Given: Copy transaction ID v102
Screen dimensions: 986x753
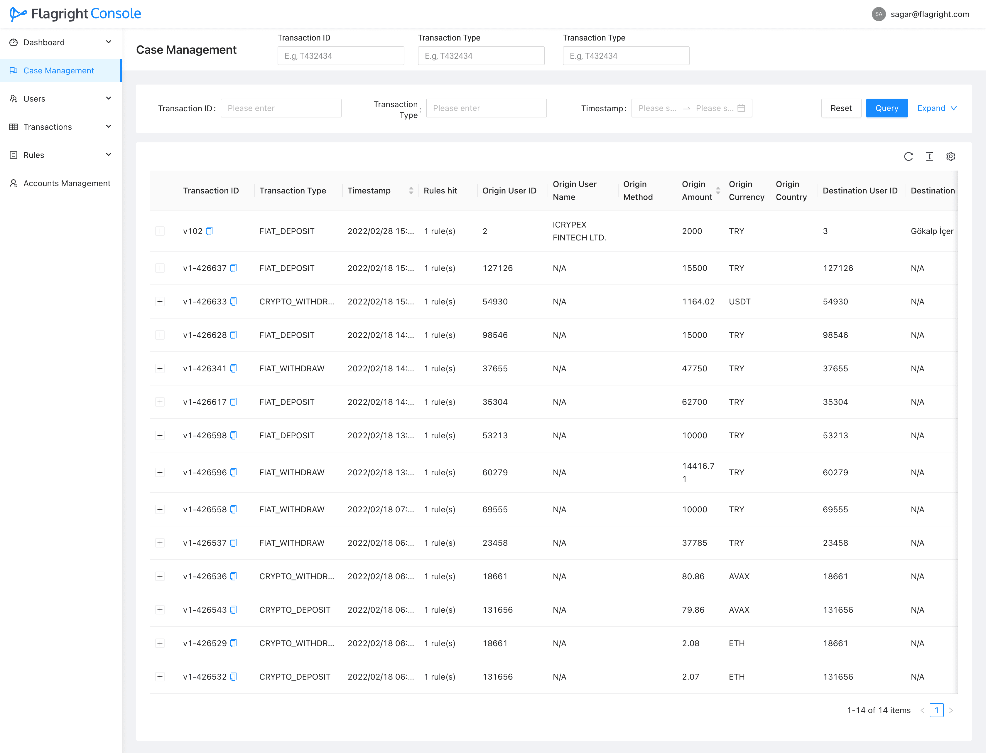Looking at the screenshot, I should coord(209,231).
